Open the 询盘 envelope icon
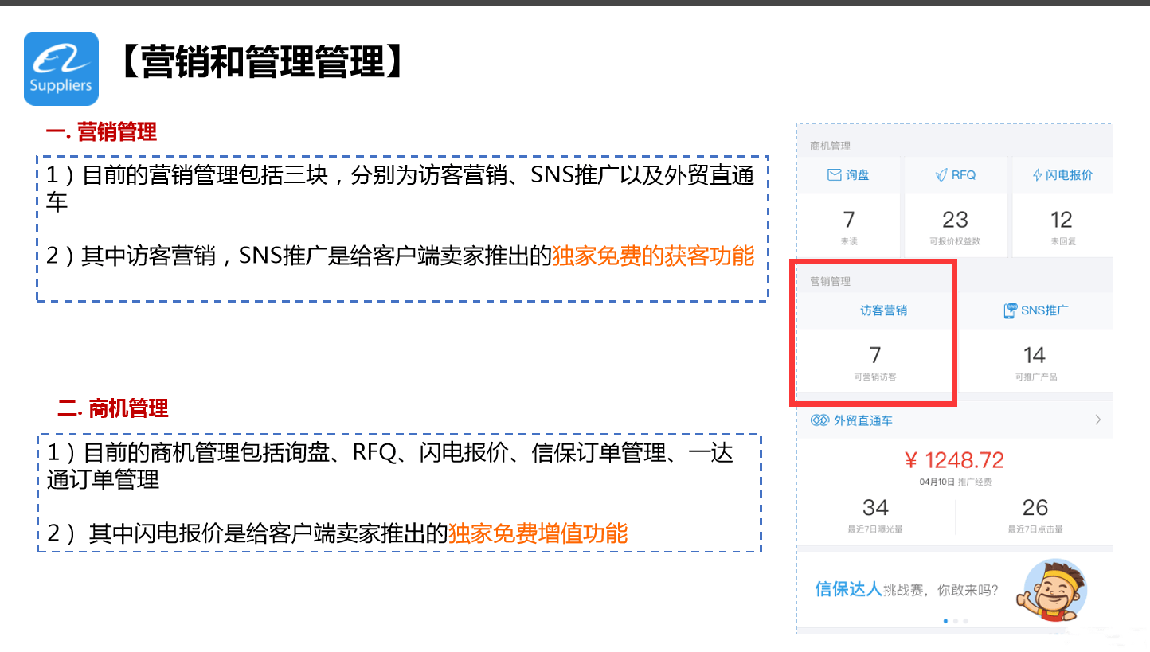 (835, 175)
